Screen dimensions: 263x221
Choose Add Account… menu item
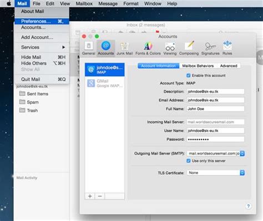(x=42, y=37)
